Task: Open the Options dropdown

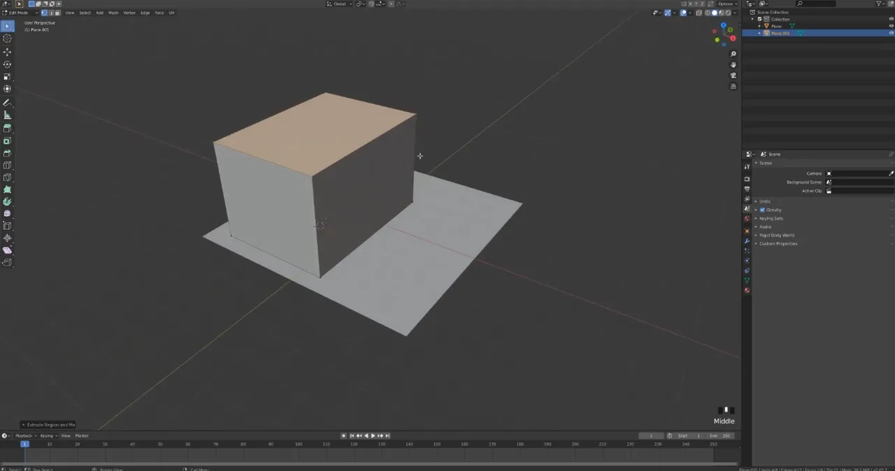Action: 727,3
